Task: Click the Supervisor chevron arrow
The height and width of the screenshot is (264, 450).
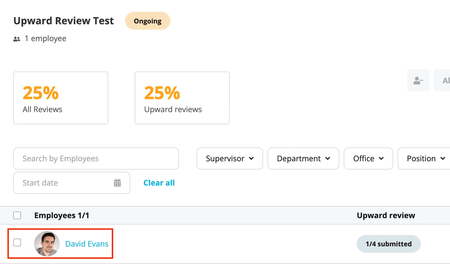Action: [x=251, y=159]
